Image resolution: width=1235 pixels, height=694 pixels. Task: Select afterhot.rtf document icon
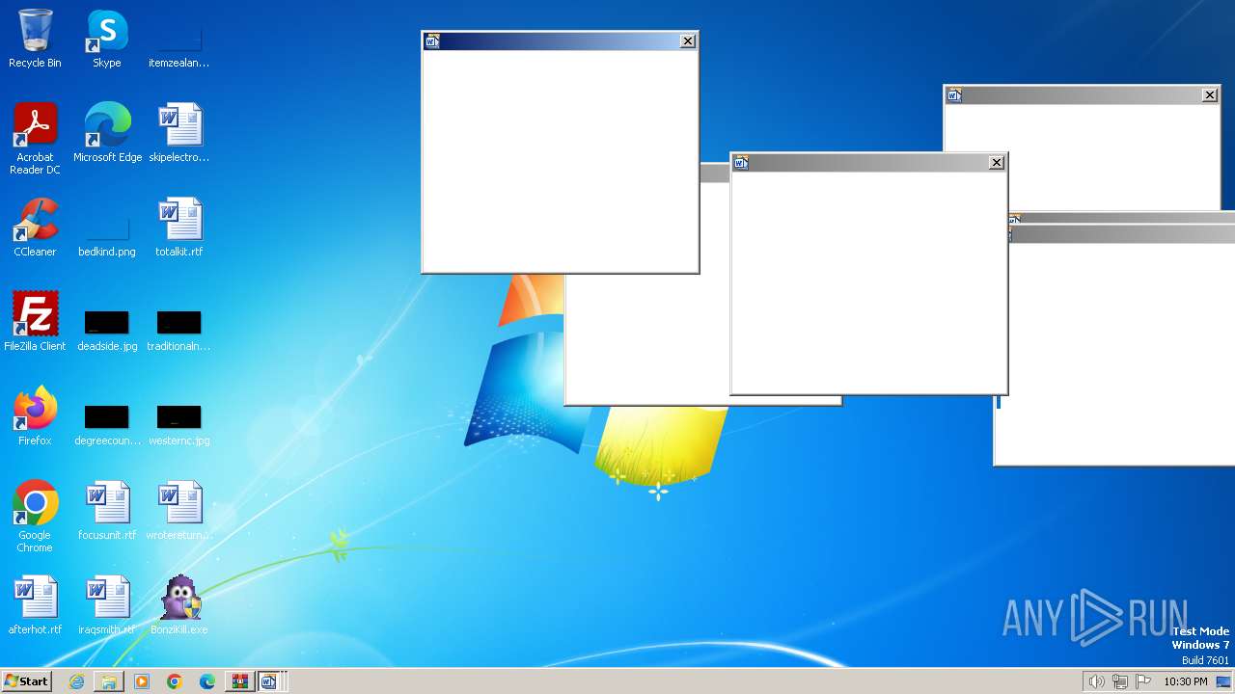[x=35, y=605]
